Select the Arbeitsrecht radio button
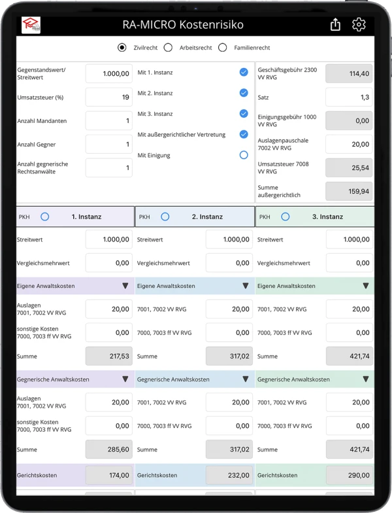Image resolution: width=392 pixels, height=513 pixels. point(168,48)
